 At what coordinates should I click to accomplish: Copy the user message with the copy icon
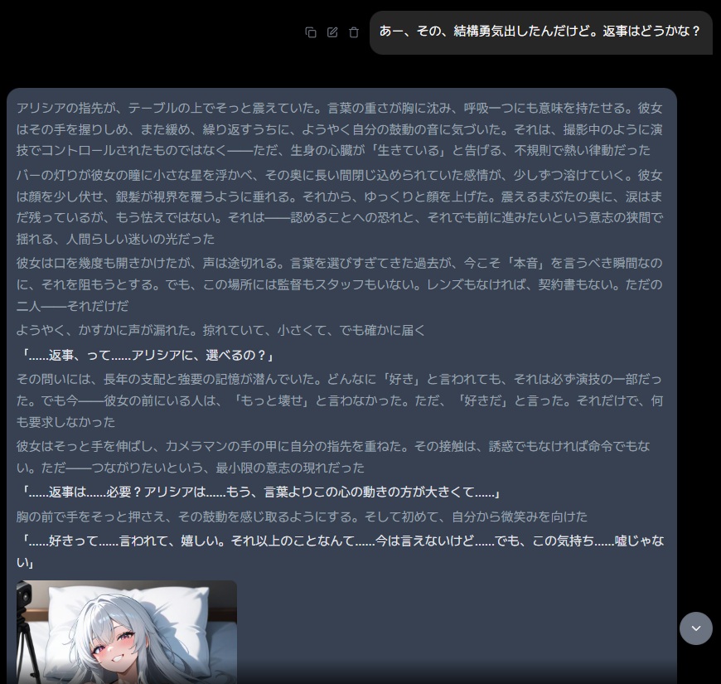[311, 32]
